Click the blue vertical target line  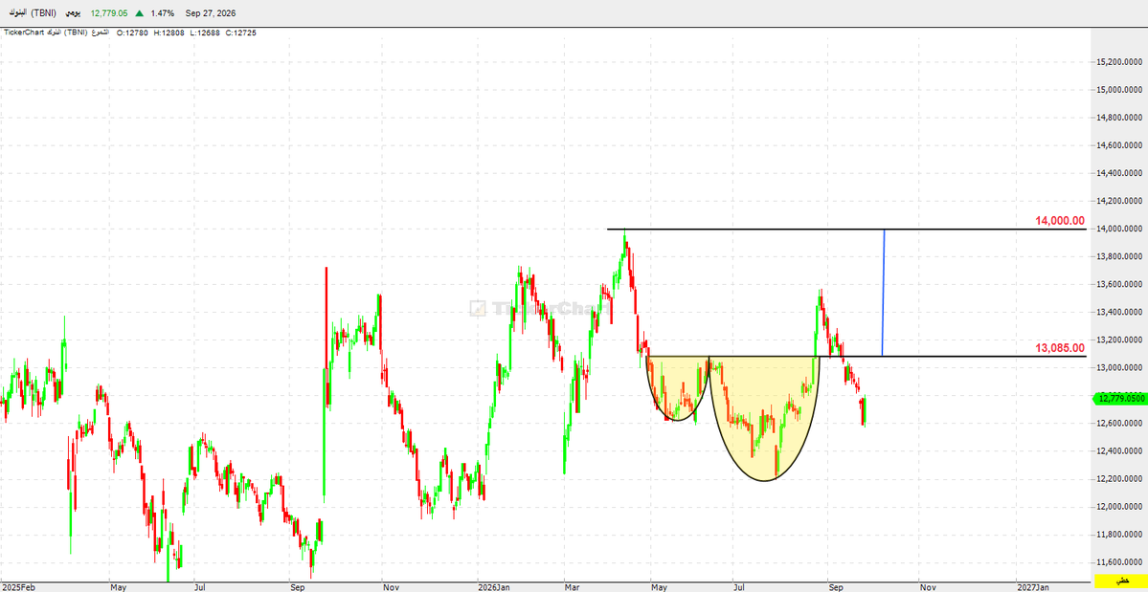(x=884, y=293)
